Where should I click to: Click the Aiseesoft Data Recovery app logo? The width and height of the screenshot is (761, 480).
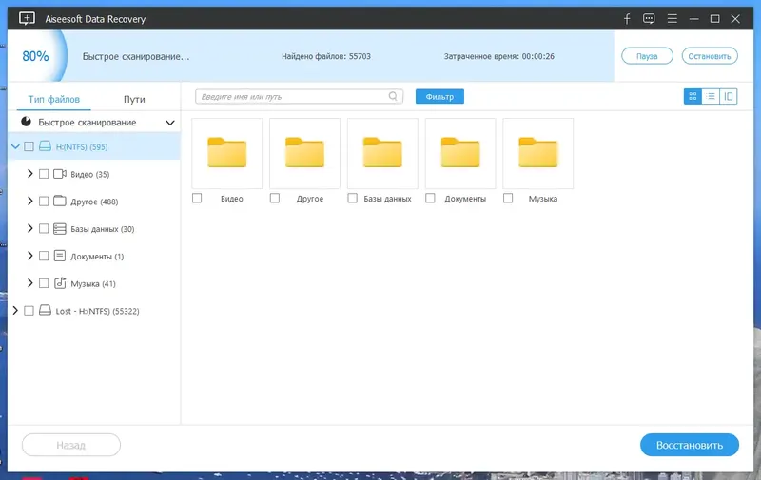coord(27,18)
